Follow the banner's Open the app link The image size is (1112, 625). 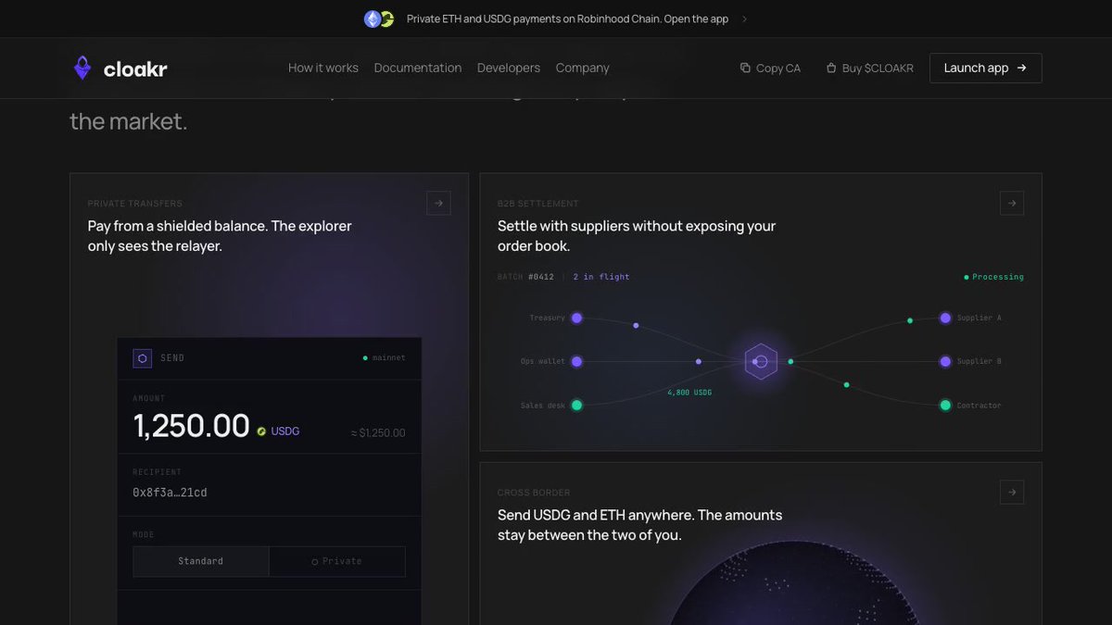[x=696, y=19]
